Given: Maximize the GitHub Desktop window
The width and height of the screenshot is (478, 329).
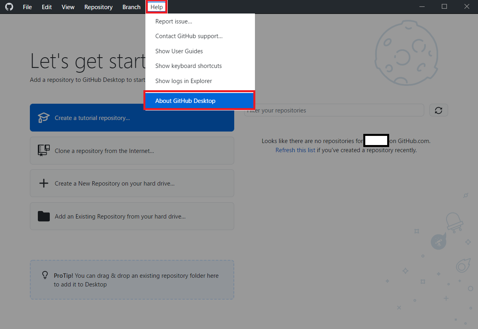Looking at the screenshot, I should pos(445,7).
